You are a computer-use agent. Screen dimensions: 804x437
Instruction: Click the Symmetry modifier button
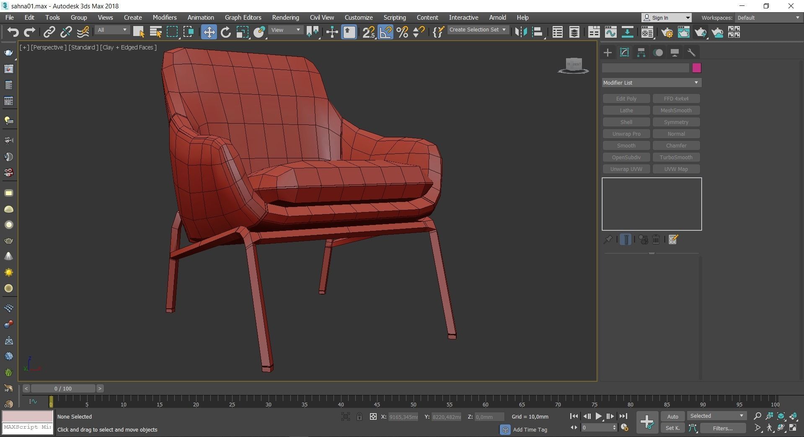(676, 122)
